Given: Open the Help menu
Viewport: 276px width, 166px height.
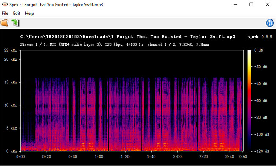Looking at the screenshot, I should tap(29, 13).
